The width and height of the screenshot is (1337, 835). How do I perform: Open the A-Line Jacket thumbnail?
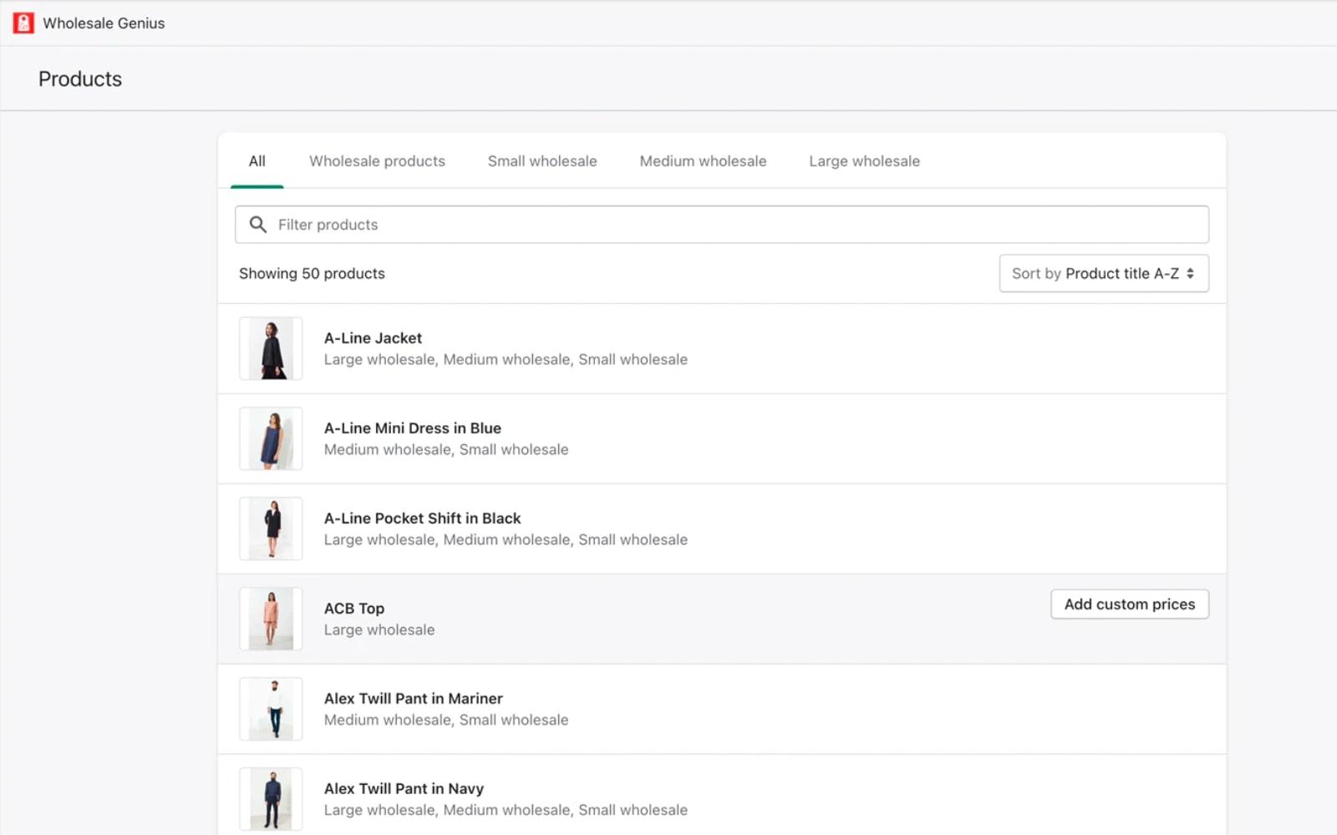point(271,348)
